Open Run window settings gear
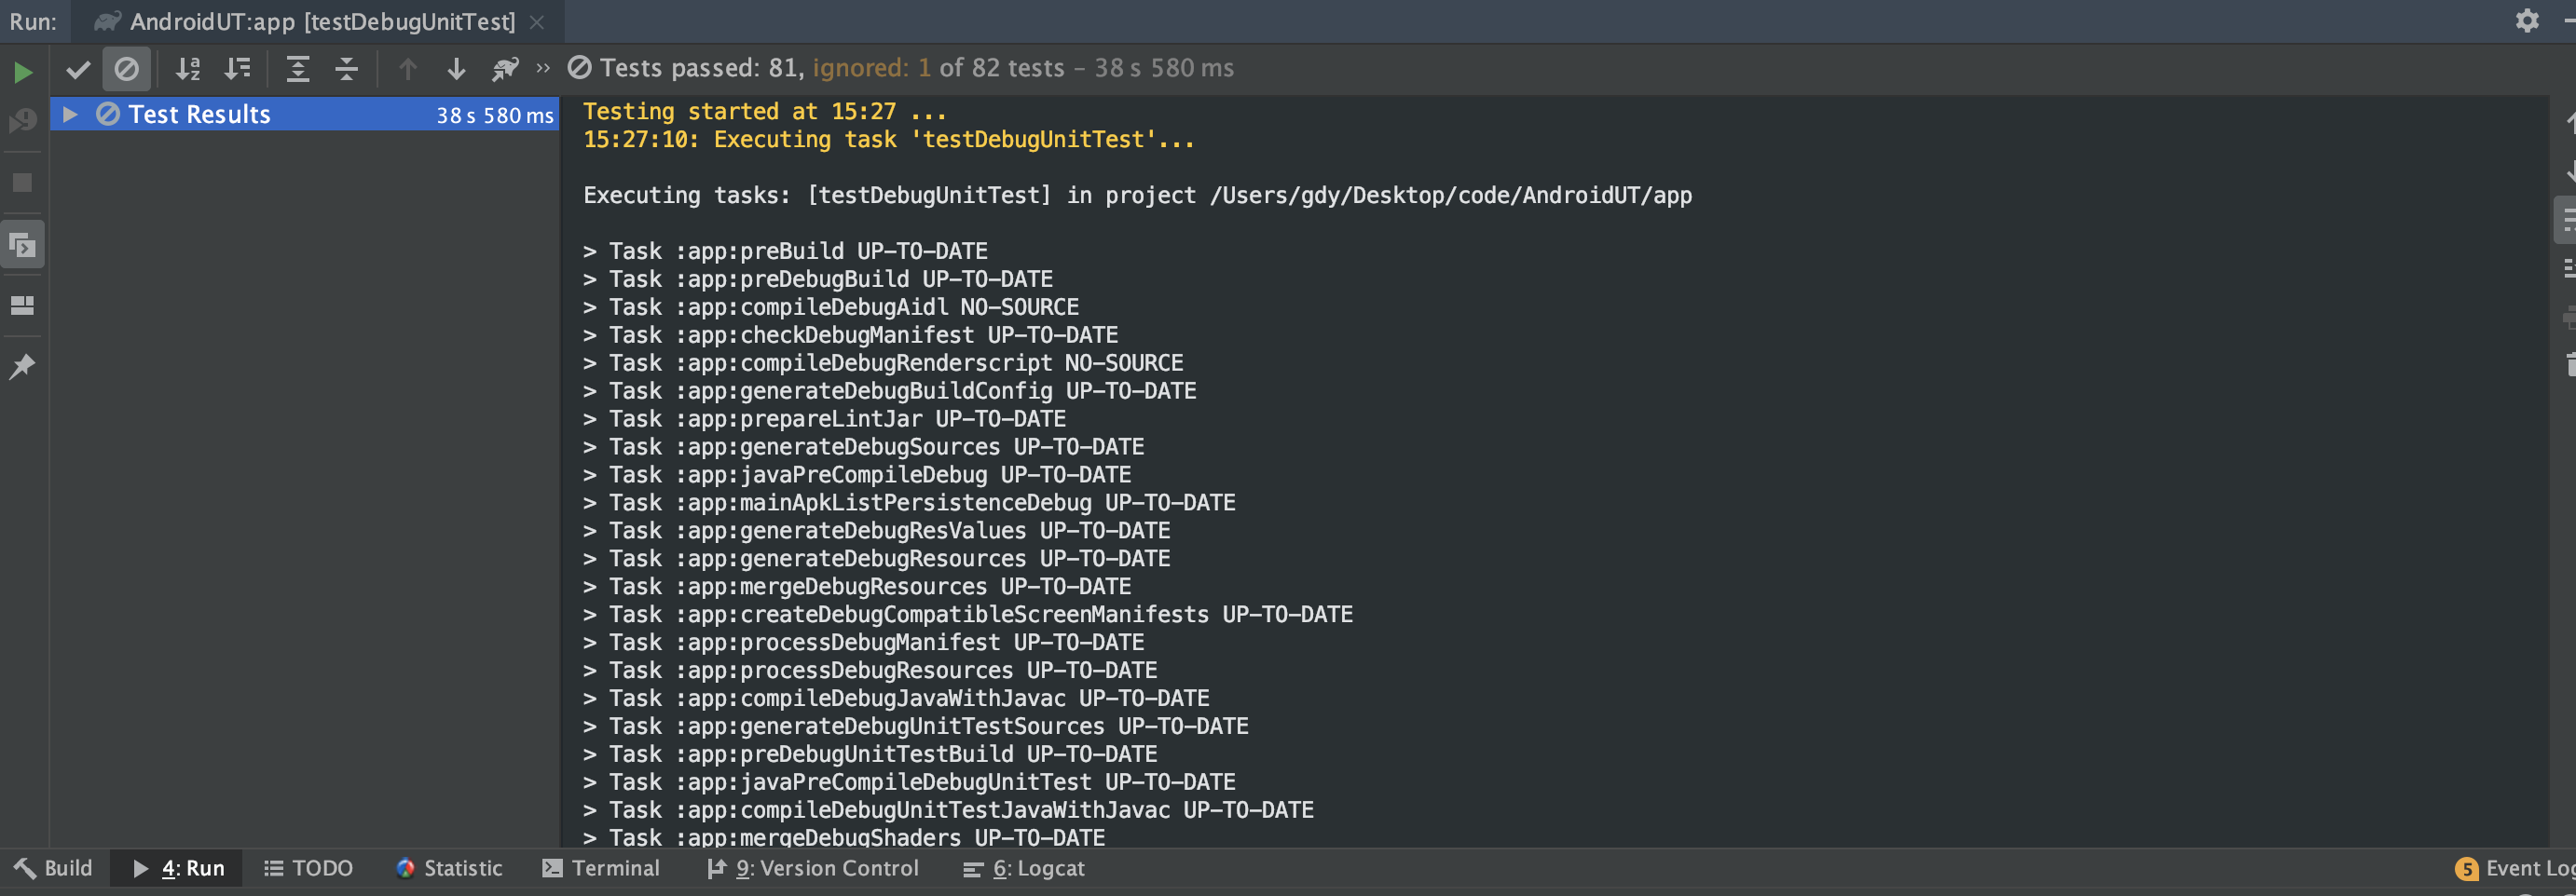The height and width of the screenshot is (896, 2576). 2527,21
